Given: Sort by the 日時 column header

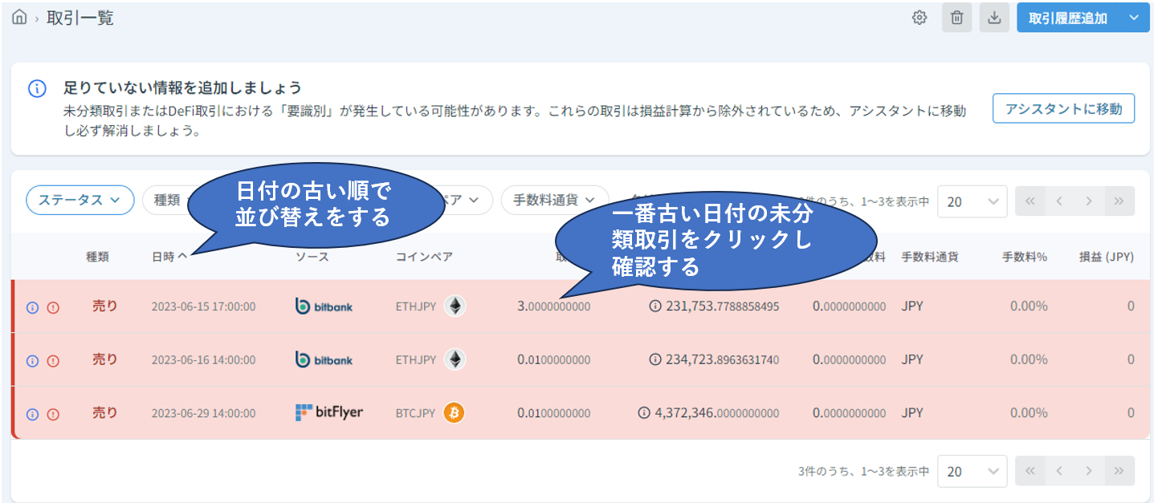Looking at the screenshot, I should pyautogui.click(x=169, y=258).
